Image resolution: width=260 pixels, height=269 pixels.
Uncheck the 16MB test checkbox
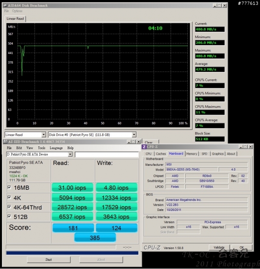(10, 187)
